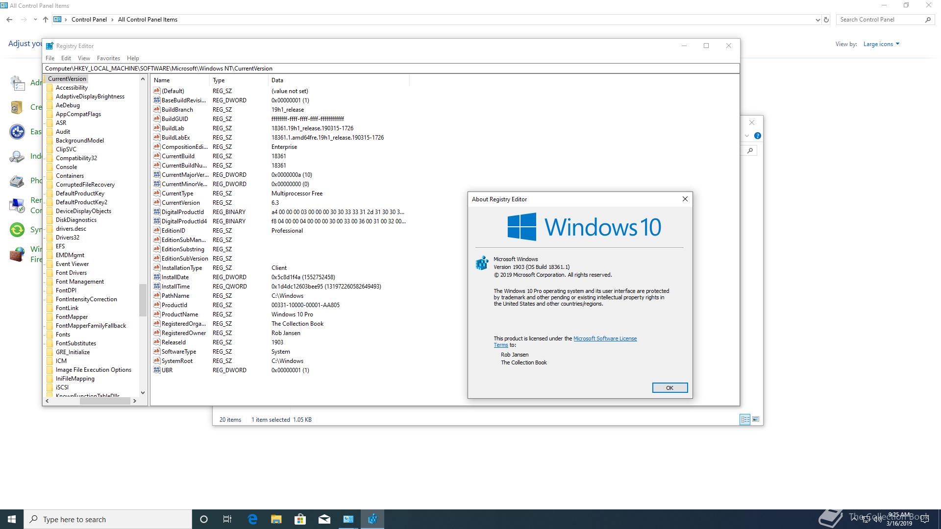
Task: Click the registry path address bar
Action: (391, 69)
